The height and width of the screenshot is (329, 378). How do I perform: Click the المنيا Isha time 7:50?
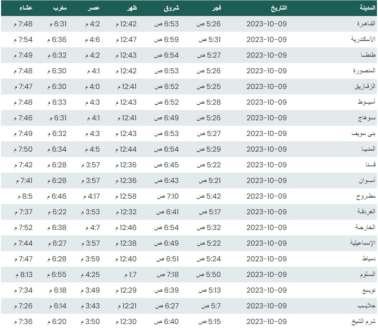[x=24, y=149]
